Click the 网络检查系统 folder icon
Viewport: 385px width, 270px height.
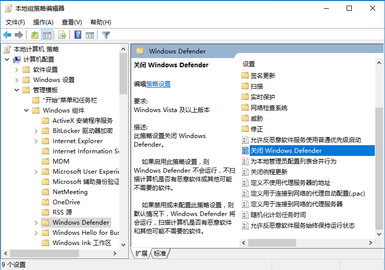click(x=245, y=107)
